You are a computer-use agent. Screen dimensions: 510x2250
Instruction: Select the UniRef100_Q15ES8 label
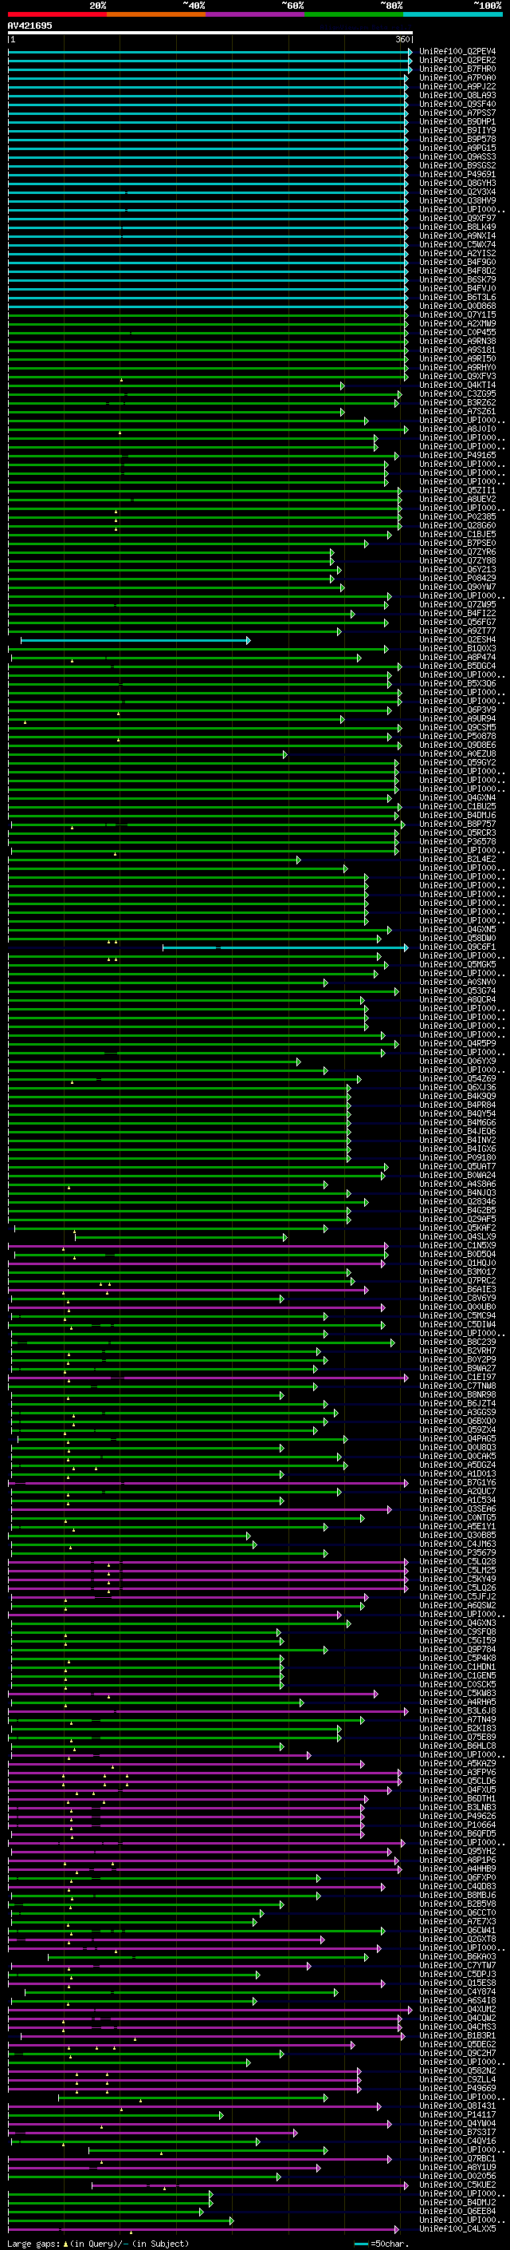point(457,1983)
